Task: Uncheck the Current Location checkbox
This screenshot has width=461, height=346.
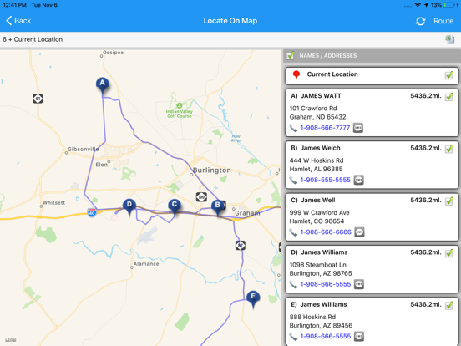Action: click(449, 75)
